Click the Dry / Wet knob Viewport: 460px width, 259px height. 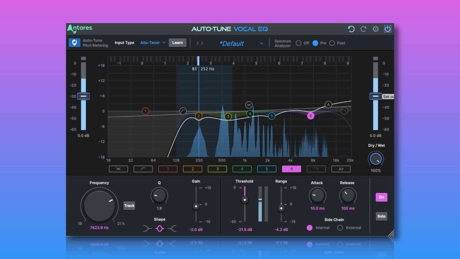(x=375, y=159)
